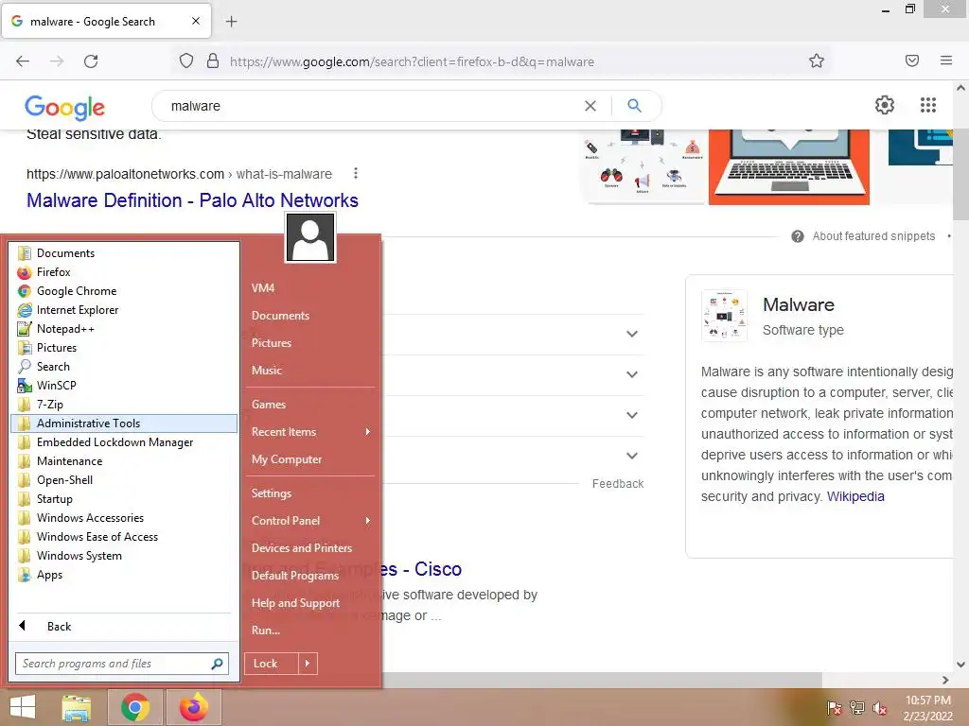The width and height of the screenshot is (969, 726).
Task: Bookmark this page with the star
Action: click(x=817, y=60)
